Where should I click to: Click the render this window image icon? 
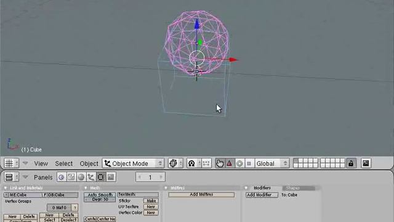coord(366,163)
